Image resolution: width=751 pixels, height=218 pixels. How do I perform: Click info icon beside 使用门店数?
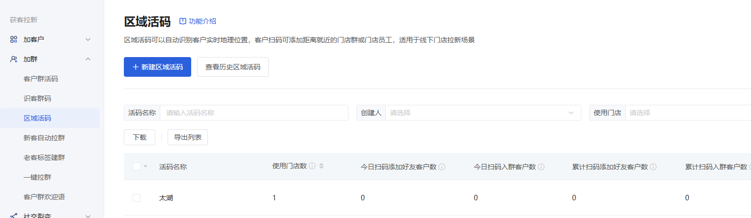click(312, 166)
